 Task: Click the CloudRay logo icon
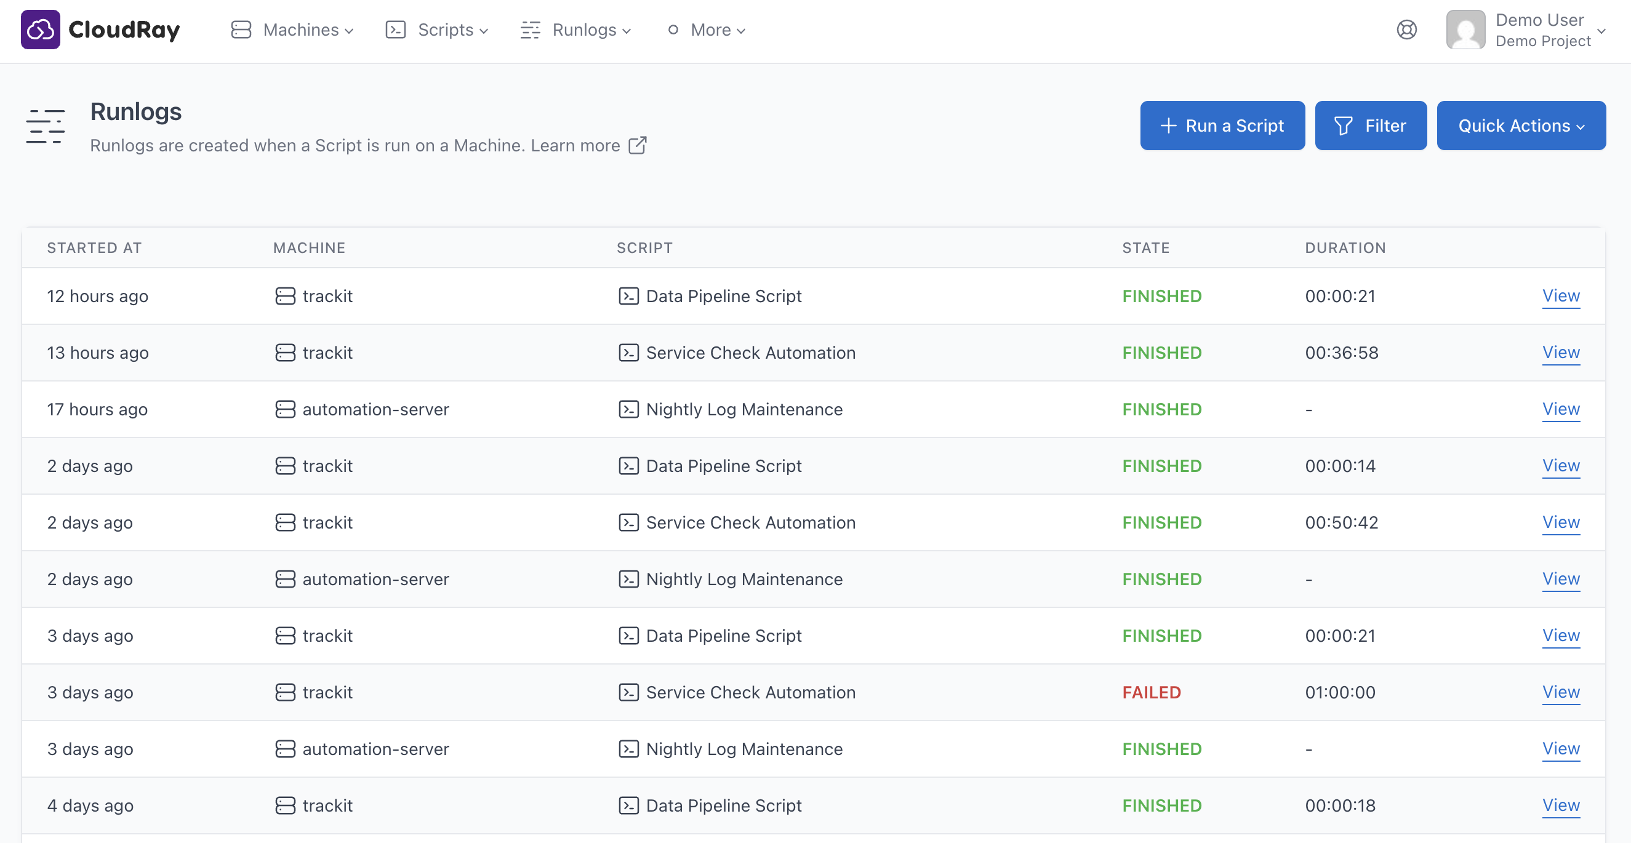point(40,30)
